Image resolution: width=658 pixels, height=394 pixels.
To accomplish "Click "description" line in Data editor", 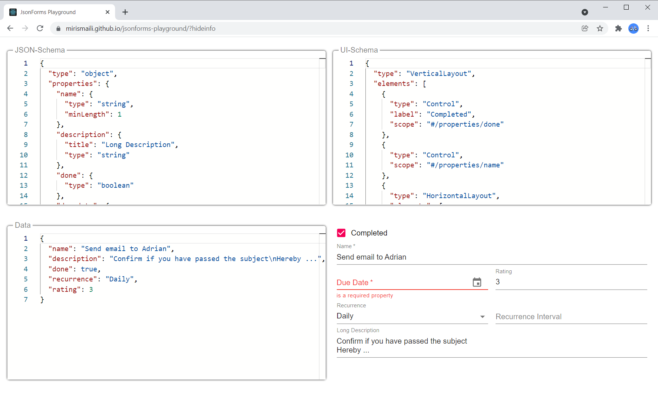I will [187, 259].
